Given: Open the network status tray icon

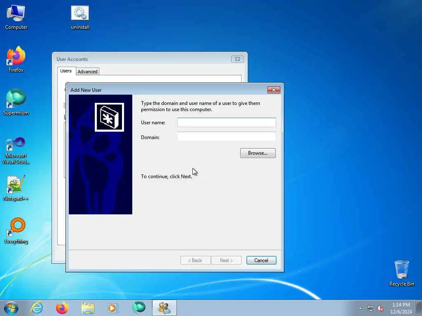Looking at the screenshot, I should pos(370,309).
